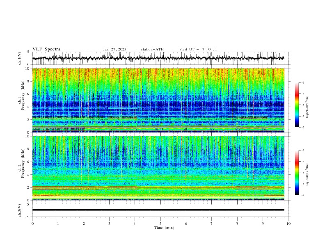This screenshot has width=325, height=251.
Task: Click the date "Jan. 27, 2023"
Action: (114, 49)
